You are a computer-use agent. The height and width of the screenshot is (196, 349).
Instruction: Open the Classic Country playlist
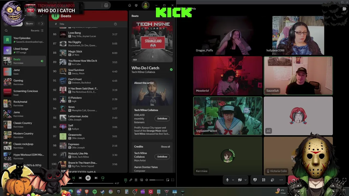tap(25, 125)
